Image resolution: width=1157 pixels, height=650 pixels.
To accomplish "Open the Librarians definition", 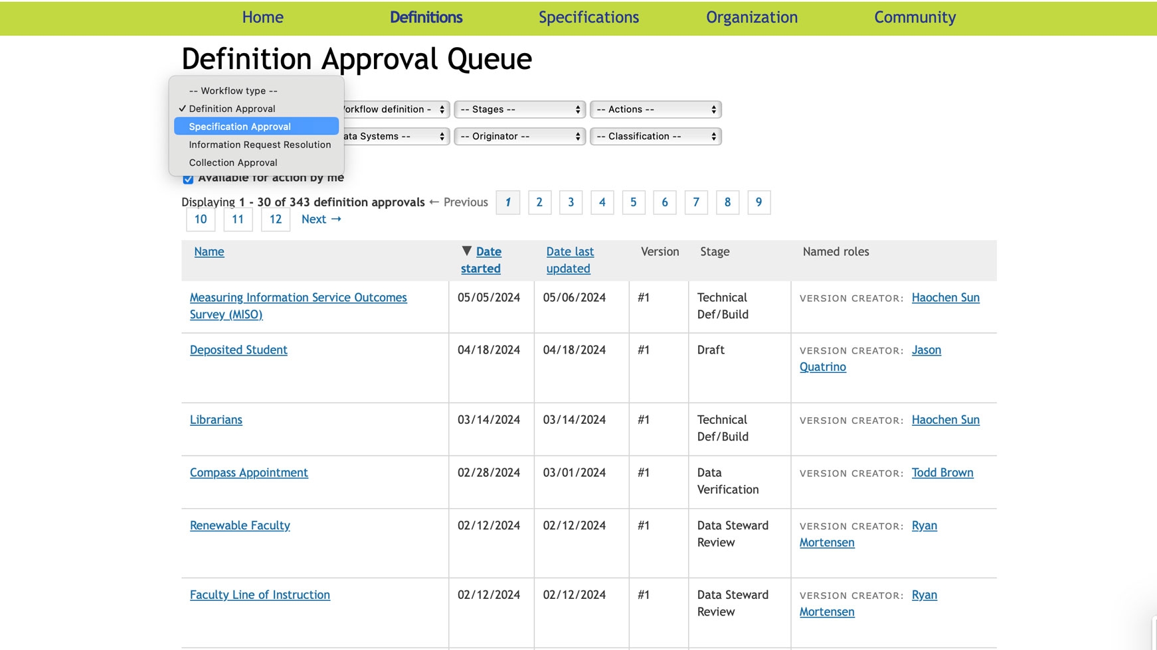I will click(216, 419).
